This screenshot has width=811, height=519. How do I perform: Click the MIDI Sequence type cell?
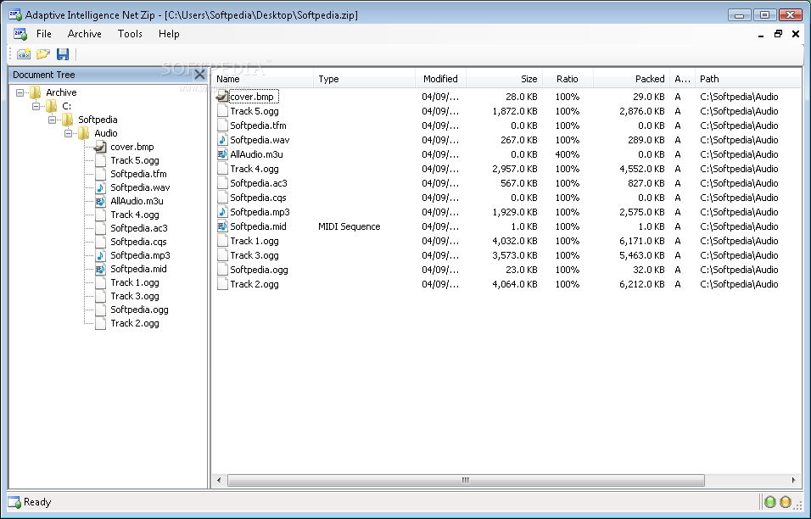(350, 226)
